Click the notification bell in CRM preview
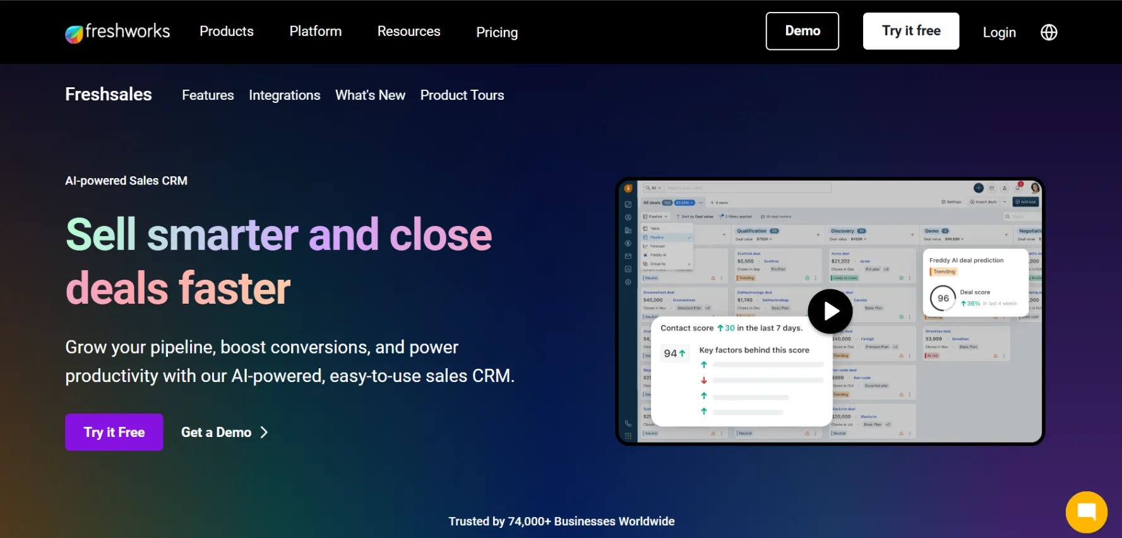1122x538 pixels. (1018, 188)
